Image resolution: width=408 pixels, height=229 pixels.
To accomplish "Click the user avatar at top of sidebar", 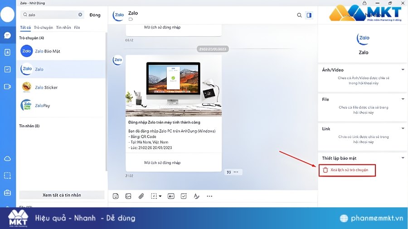I will click(7, 14).
